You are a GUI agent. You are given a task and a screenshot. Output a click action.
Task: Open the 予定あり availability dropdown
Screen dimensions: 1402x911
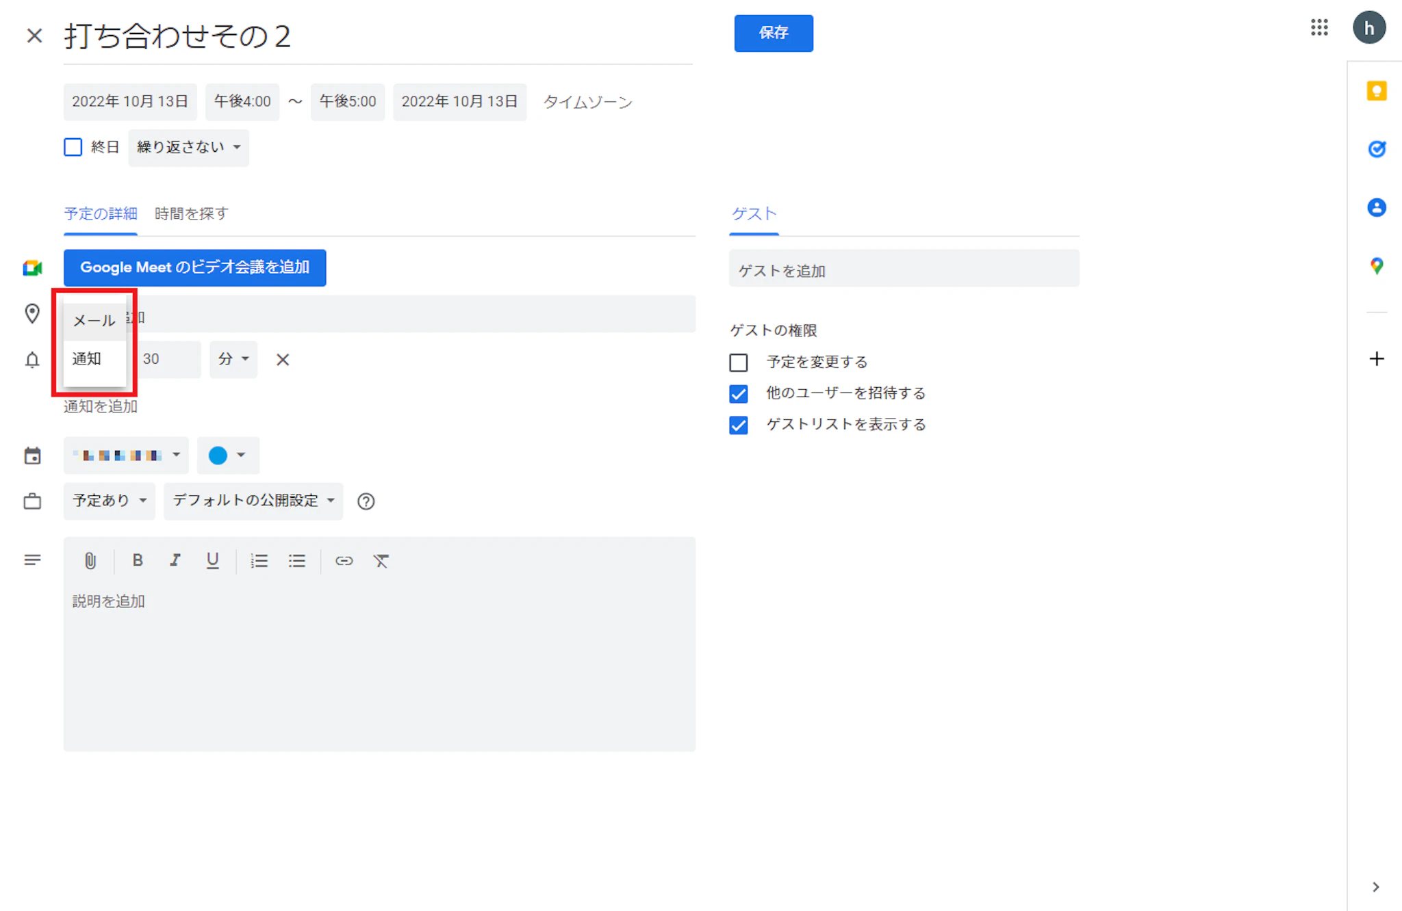coord(109,501)
